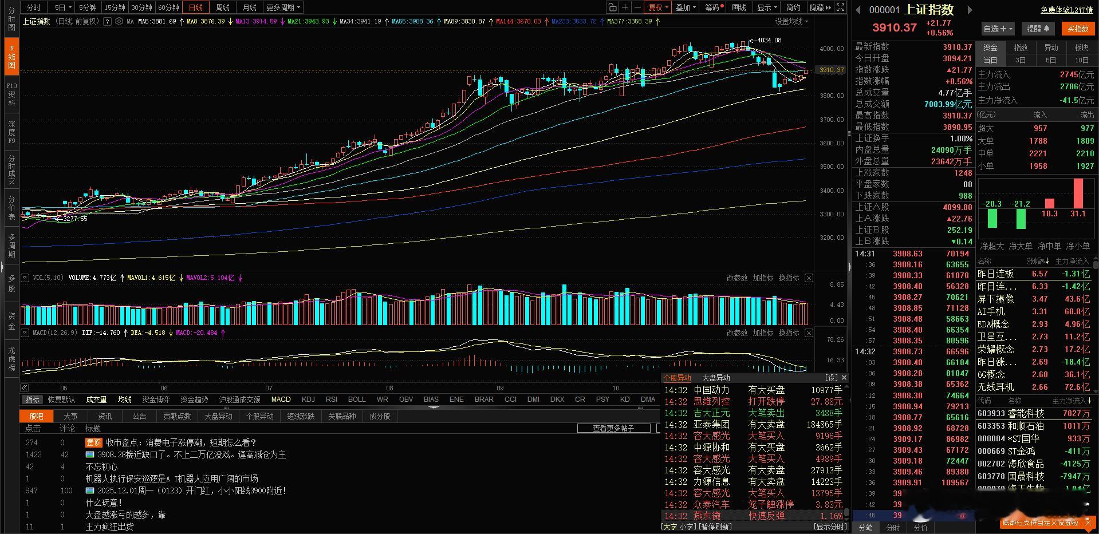This screenshot has width=1099, height=534.
Task: Open the 免费体验L2行情 link
Action: click(1067, 10)
